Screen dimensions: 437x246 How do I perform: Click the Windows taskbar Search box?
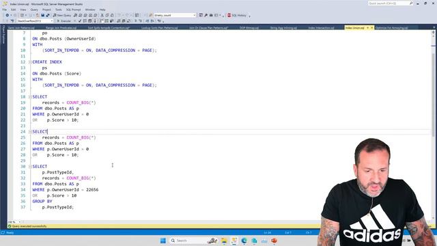(194, 241)
